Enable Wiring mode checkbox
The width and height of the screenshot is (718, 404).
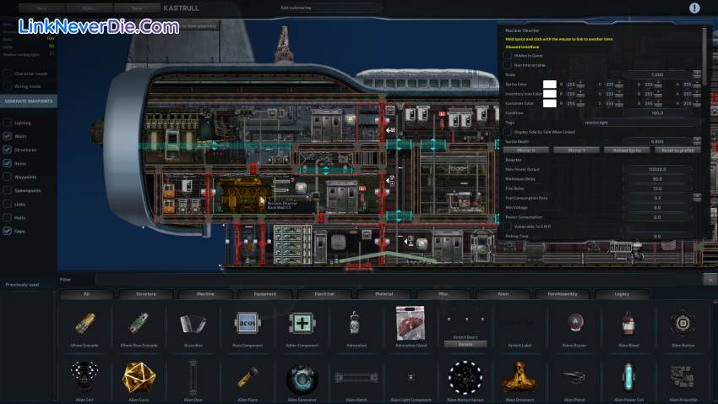click(x=8, y=86)
